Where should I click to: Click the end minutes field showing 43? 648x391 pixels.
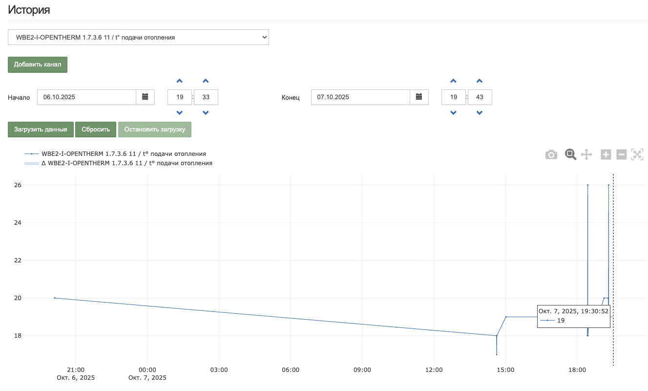(x=480, y=97)
